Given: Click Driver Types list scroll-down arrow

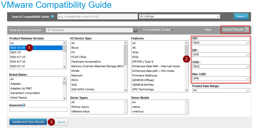Looking at the screenshot, I should tap(126, 112).
